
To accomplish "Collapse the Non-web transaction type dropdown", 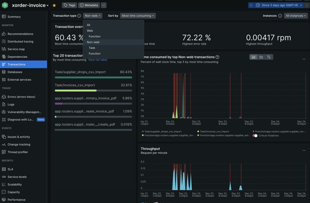I will click(93, 16).
